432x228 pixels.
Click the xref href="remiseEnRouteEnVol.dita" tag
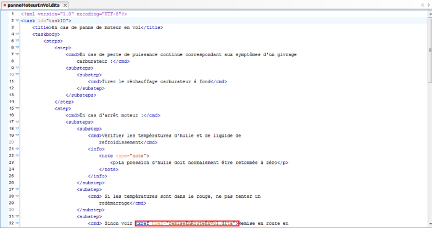tap(187, 223)
